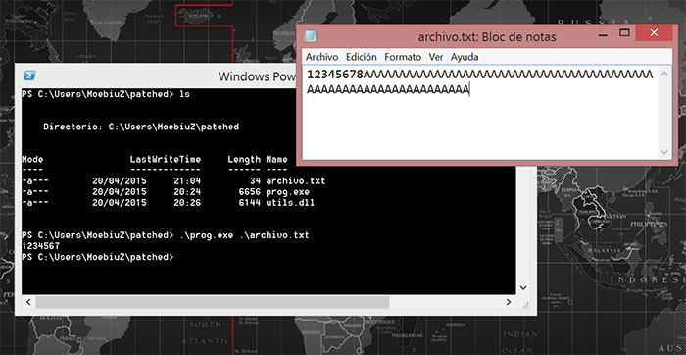Click the Windows PowerShell title bar text
This screenshot has height=355, width=686.
tap(257, 76)
